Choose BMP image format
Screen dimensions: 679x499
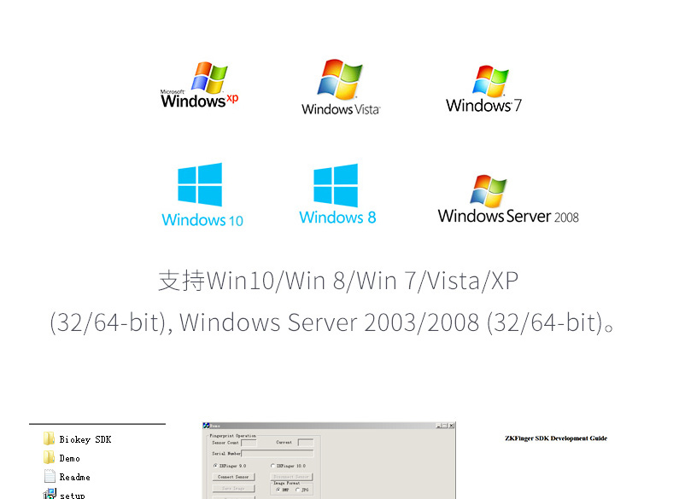point(278,490)
